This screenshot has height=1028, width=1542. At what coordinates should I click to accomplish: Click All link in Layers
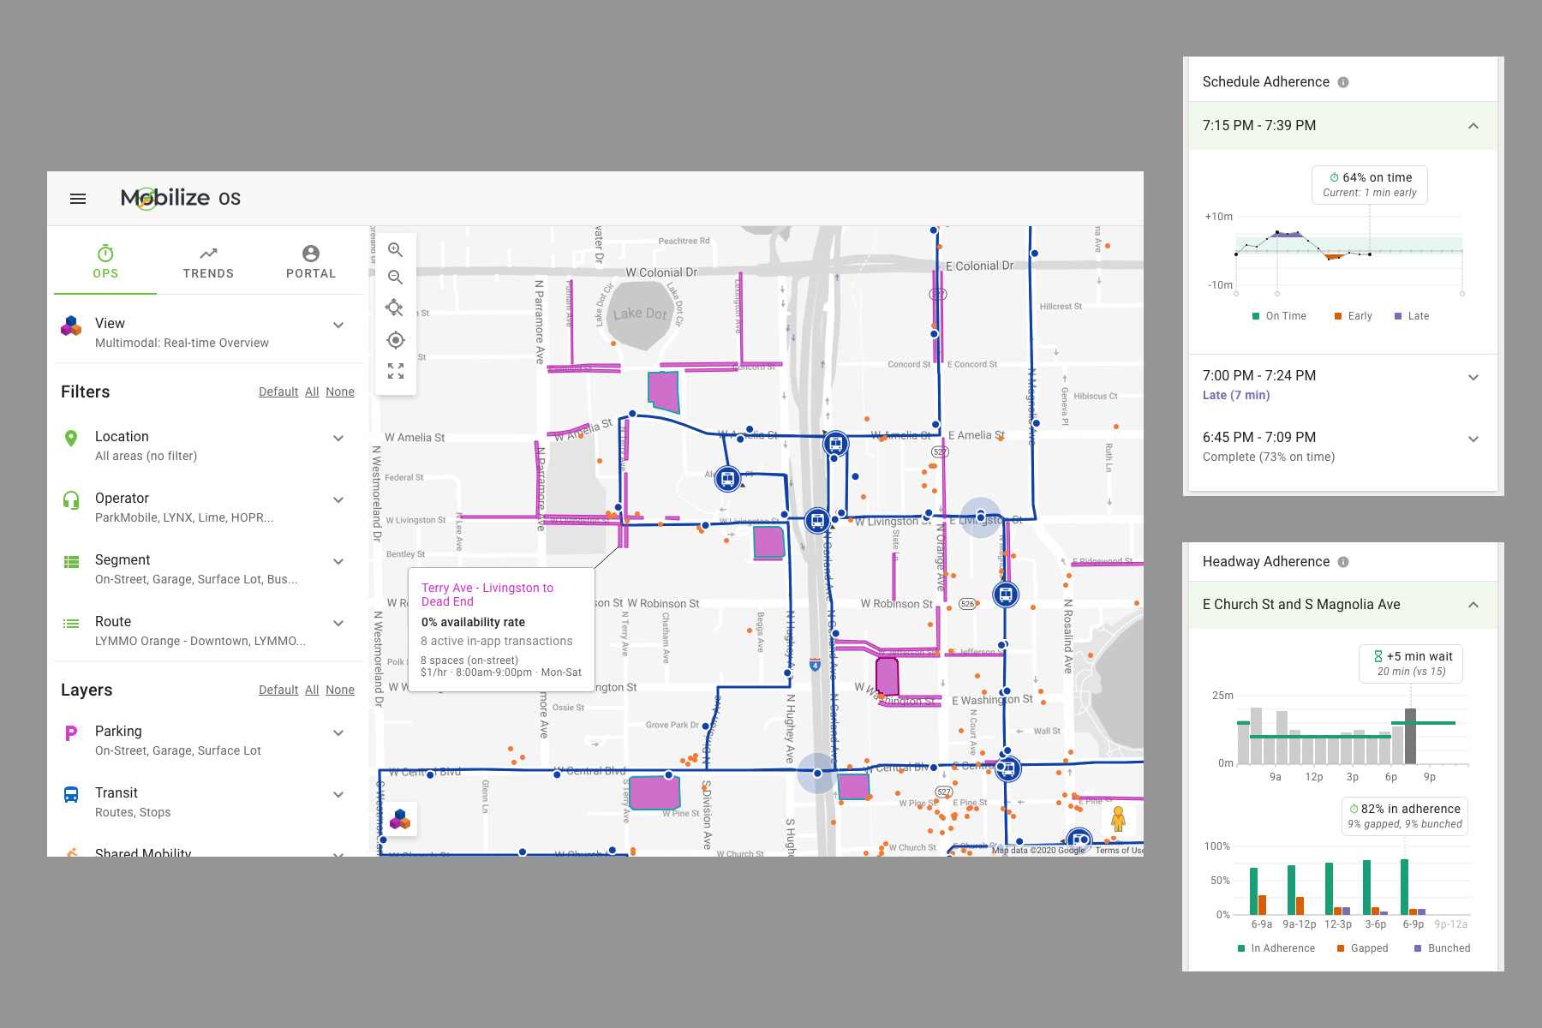pyautogui.click(x=312, y=690)
